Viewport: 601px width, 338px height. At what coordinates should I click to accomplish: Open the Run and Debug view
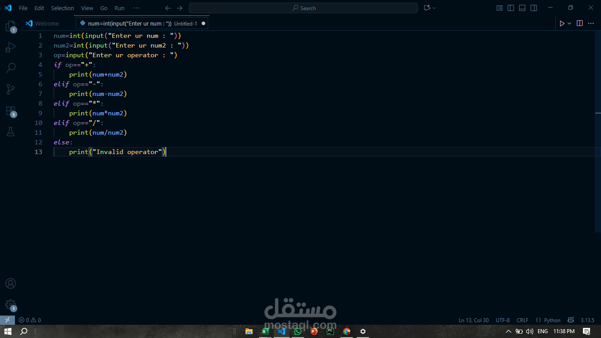click(10, 47)
